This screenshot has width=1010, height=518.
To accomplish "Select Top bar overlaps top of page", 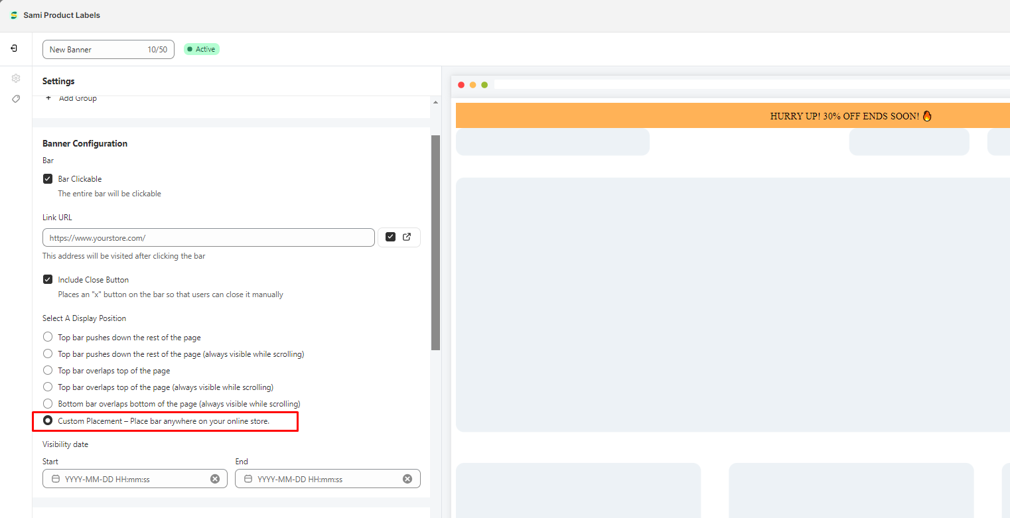I will click(x=48, y=370).
